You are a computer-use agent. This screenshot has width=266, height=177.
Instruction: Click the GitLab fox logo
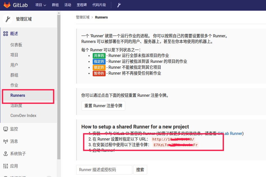7,5
